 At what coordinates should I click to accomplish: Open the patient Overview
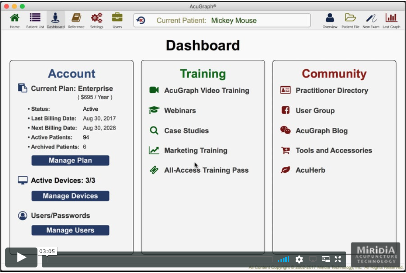tap(330, 20)
